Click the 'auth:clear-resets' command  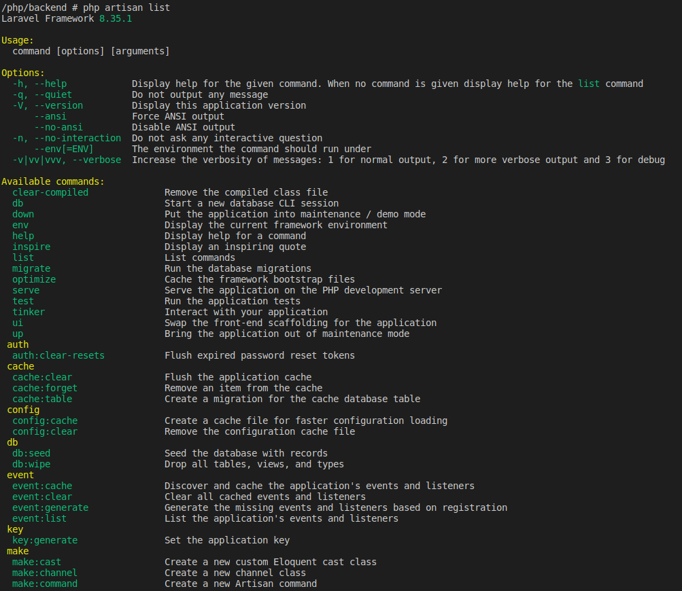tap(58, 355)
